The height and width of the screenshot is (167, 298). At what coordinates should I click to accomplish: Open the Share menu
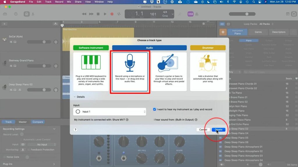point(78,2)
